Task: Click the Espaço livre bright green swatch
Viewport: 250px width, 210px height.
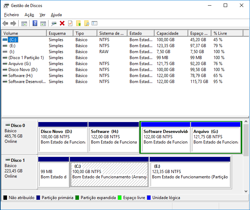Action: pyautogui.click(x=120, y=198)
